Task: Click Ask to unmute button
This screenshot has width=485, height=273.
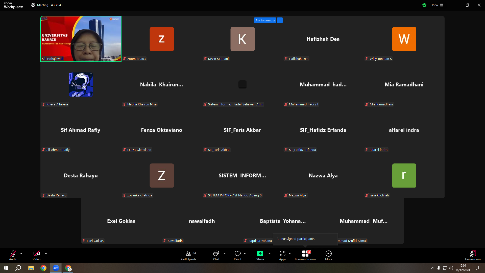Action: [x=265, y=20]
